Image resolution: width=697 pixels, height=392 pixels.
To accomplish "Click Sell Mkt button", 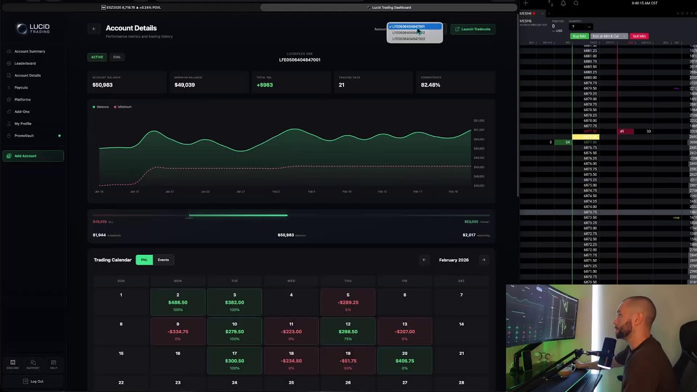I will tap(639, 36).
